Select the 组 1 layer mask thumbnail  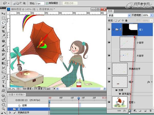130,29
